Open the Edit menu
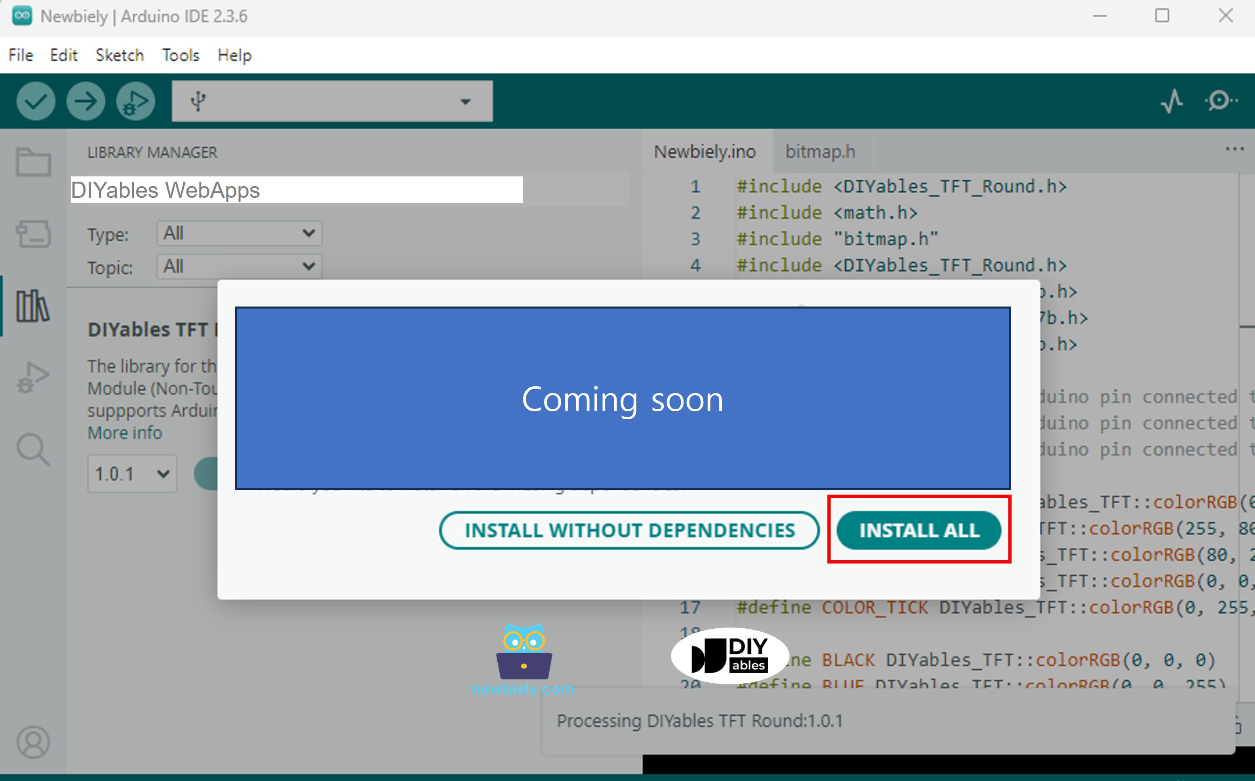Screen dimensions: 1255x781 coord(64,55)
